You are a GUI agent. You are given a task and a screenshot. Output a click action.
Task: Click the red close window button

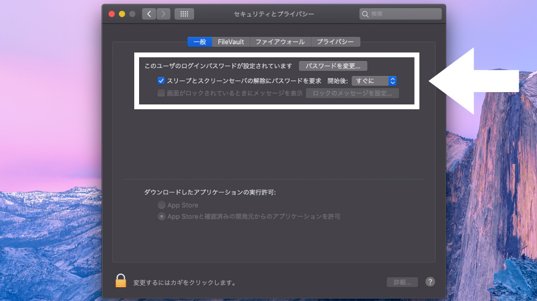(112, 14)
